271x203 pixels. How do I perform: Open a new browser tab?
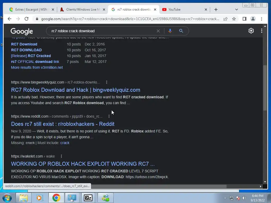click(216, 10)
